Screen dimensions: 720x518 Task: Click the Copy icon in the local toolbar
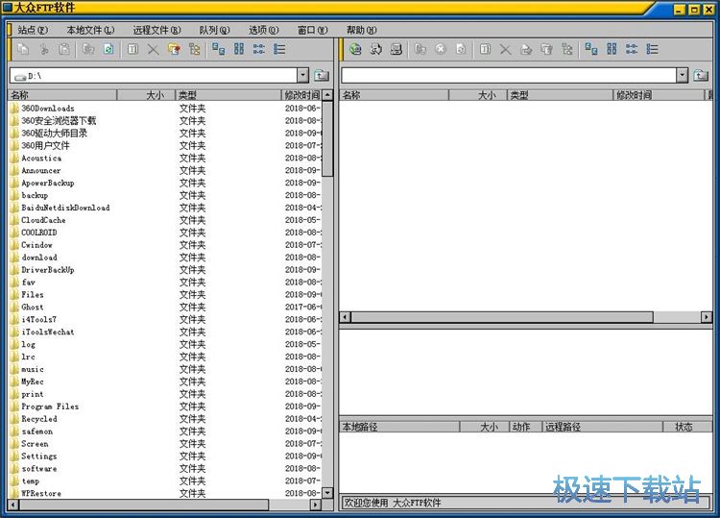[x=23, y=49]
